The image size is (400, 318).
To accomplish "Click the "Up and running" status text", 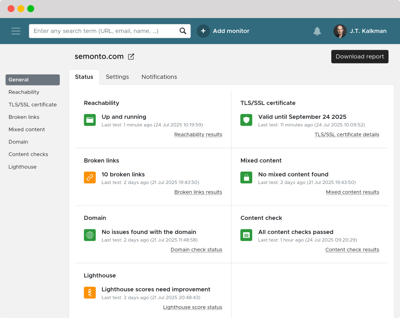I will [124, 117].
